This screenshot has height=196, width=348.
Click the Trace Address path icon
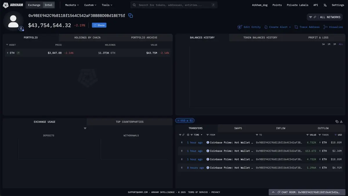point(296,27)
